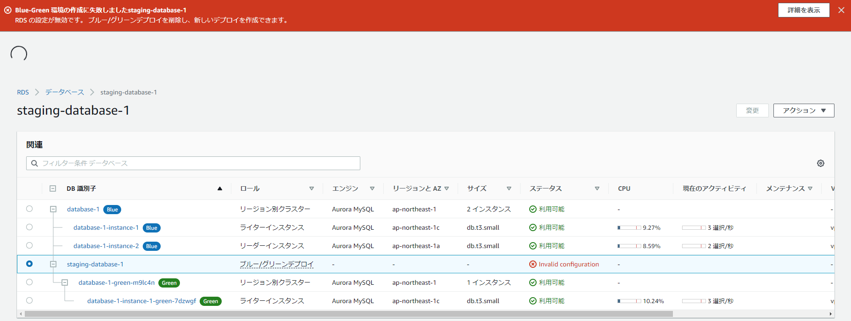The width and height of the screenshot is (851, 321).
Task: Click CPU bar showing 10.24%
Action: click(629, 301)
